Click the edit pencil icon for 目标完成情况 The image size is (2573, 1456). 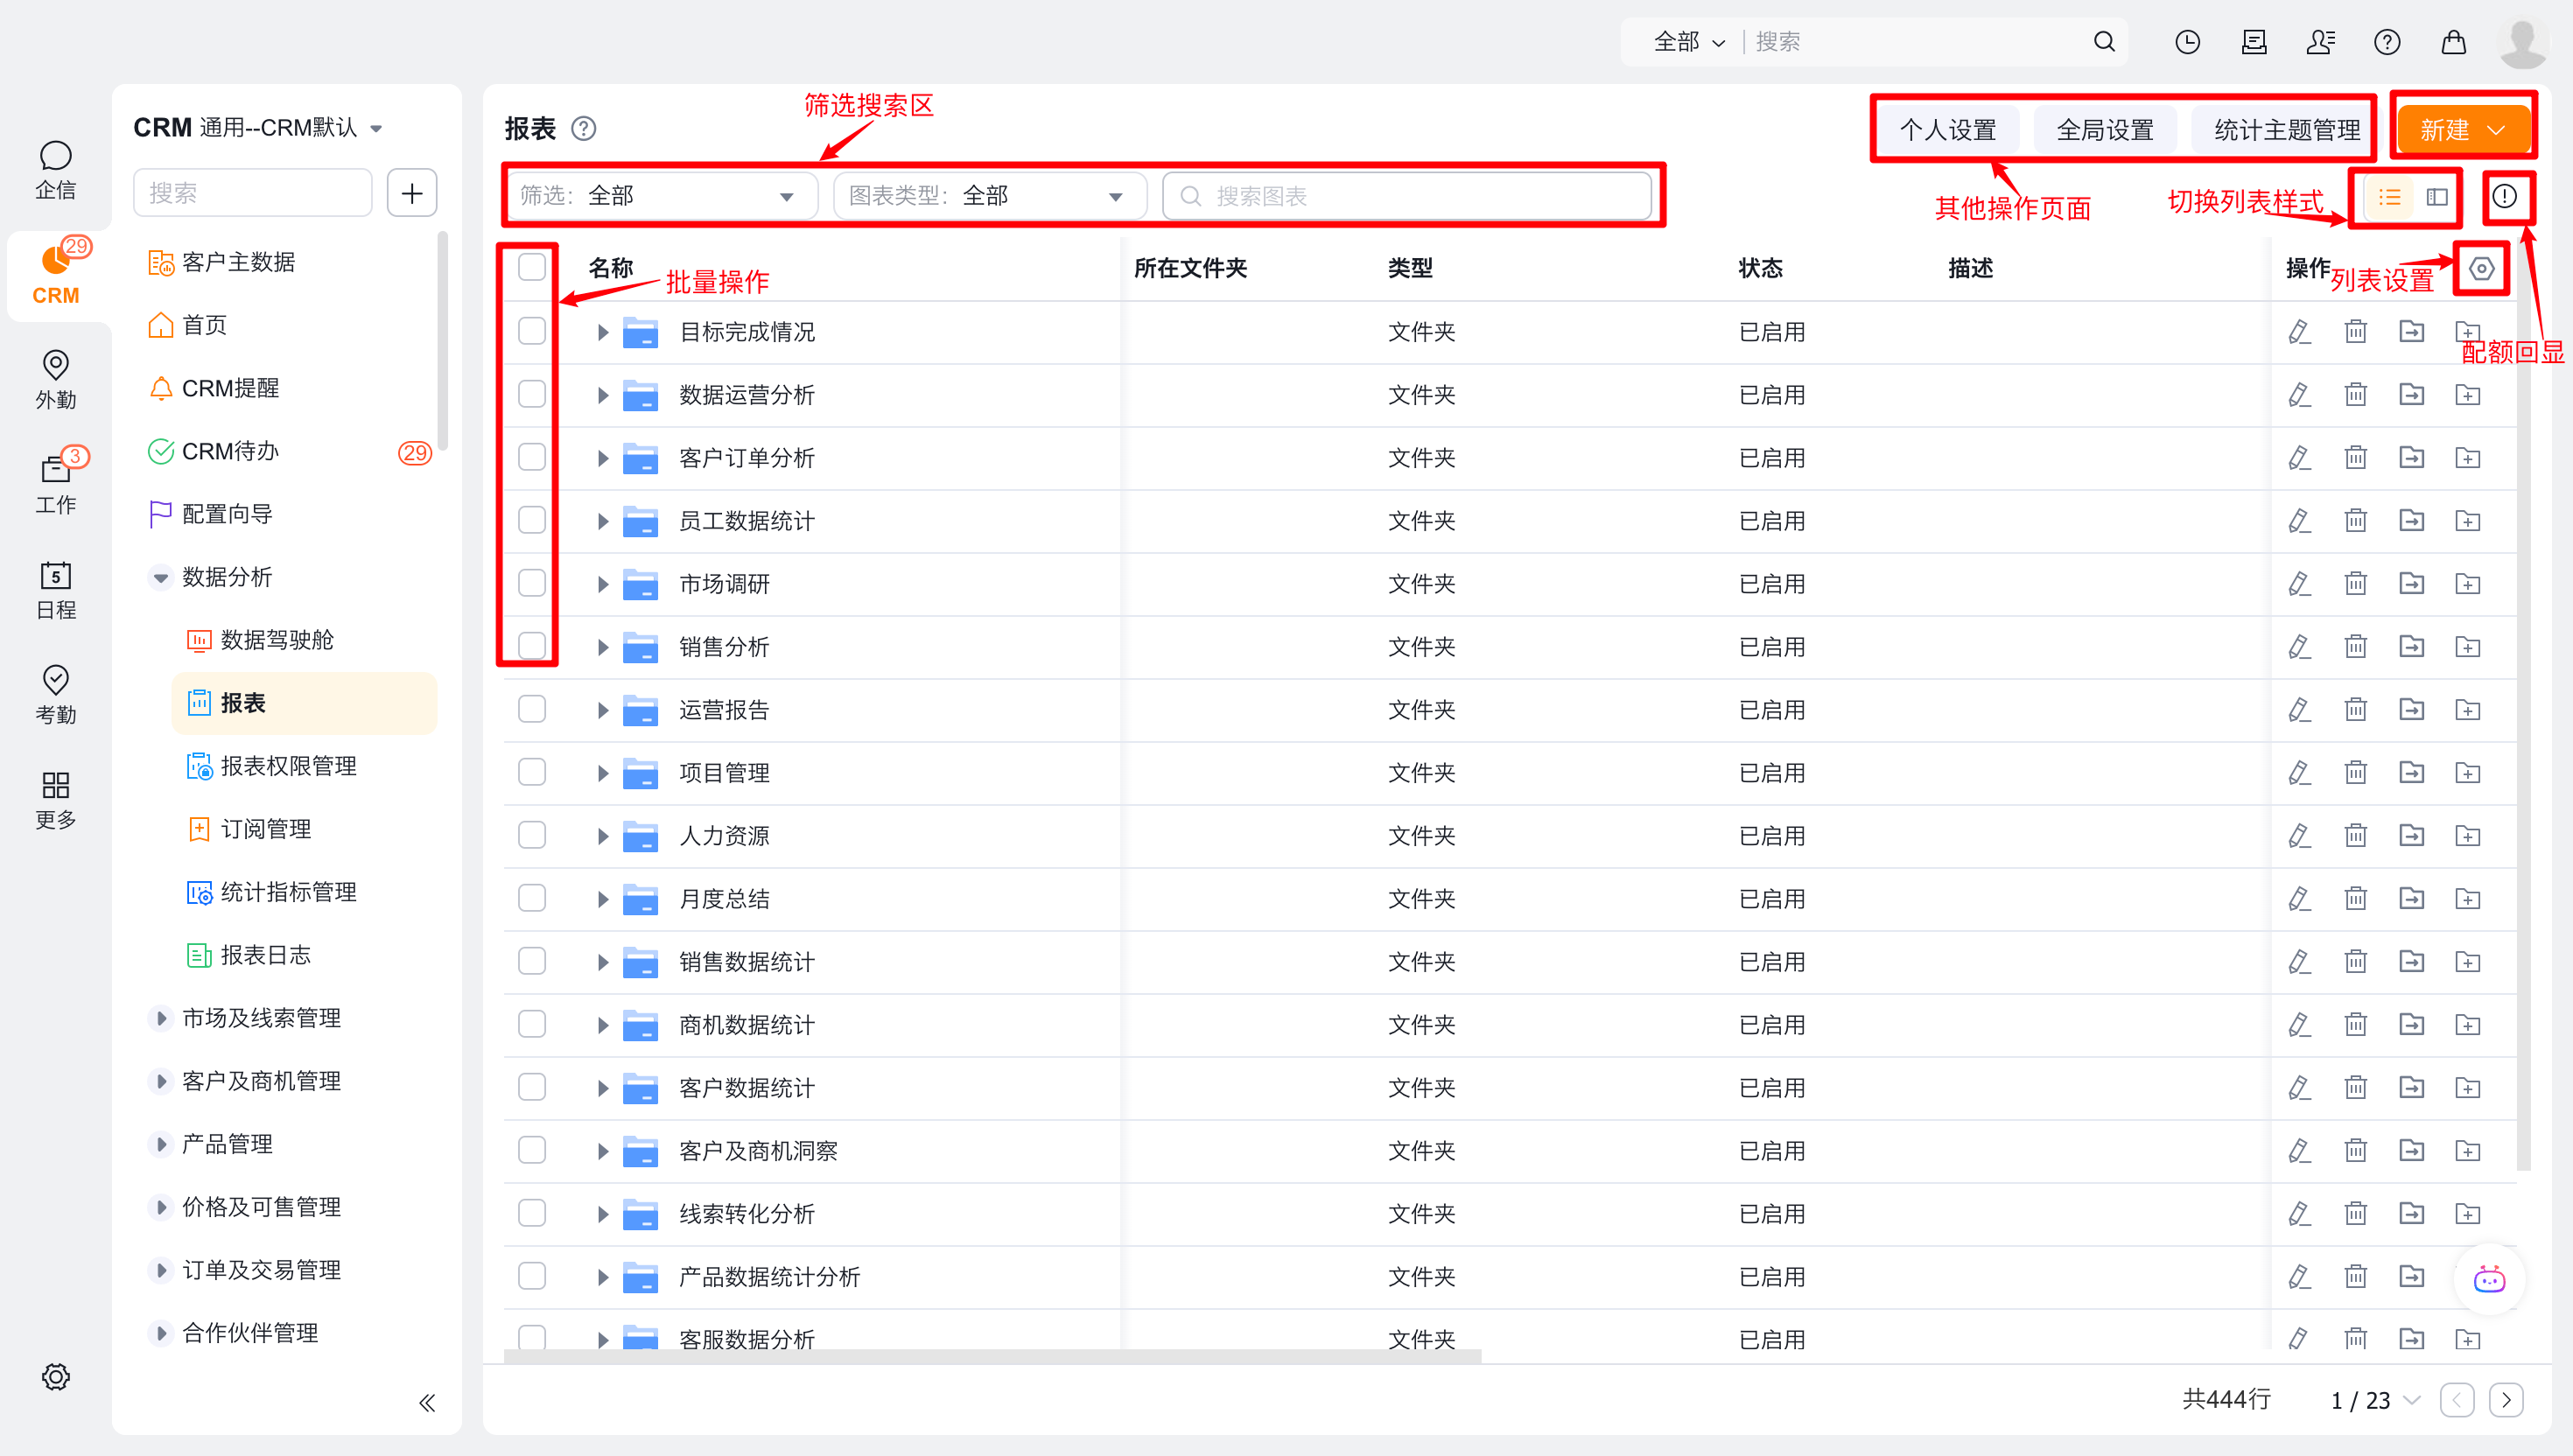point(2299,331)
